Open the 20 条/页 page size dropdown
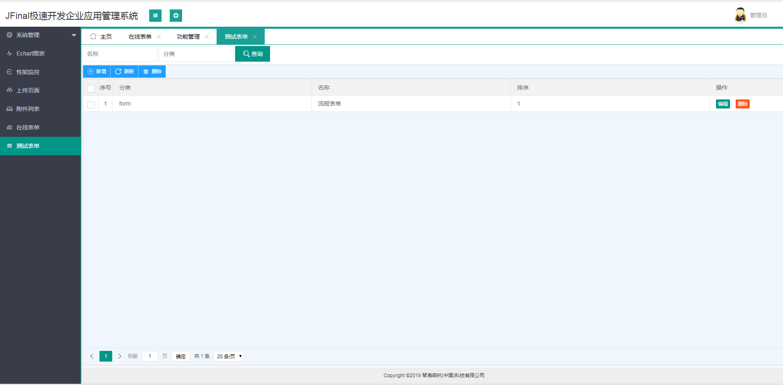The image size is (783, 385). 229,356
